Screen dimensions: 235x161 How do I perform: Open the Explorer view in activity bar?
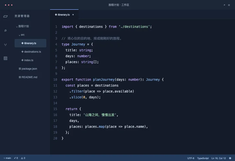6,16
